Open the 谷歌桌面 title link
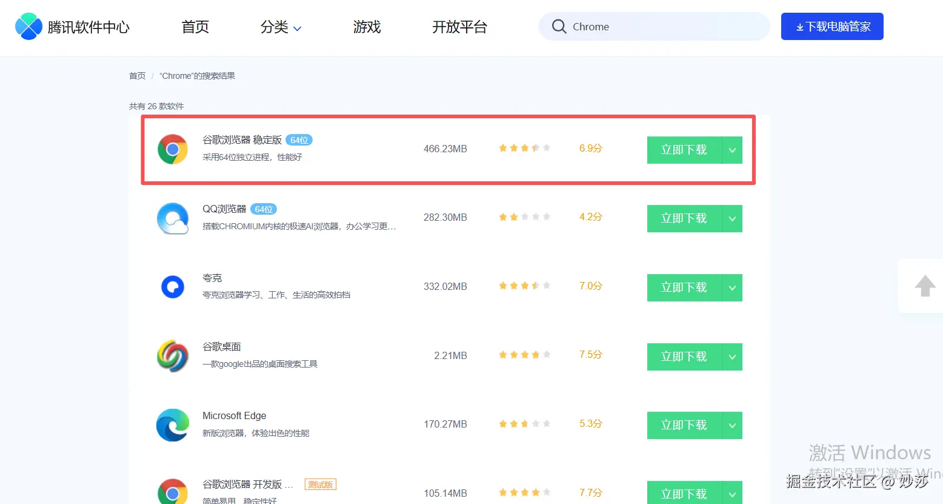This screenshot has width=943, height=504. click(222, 347)
